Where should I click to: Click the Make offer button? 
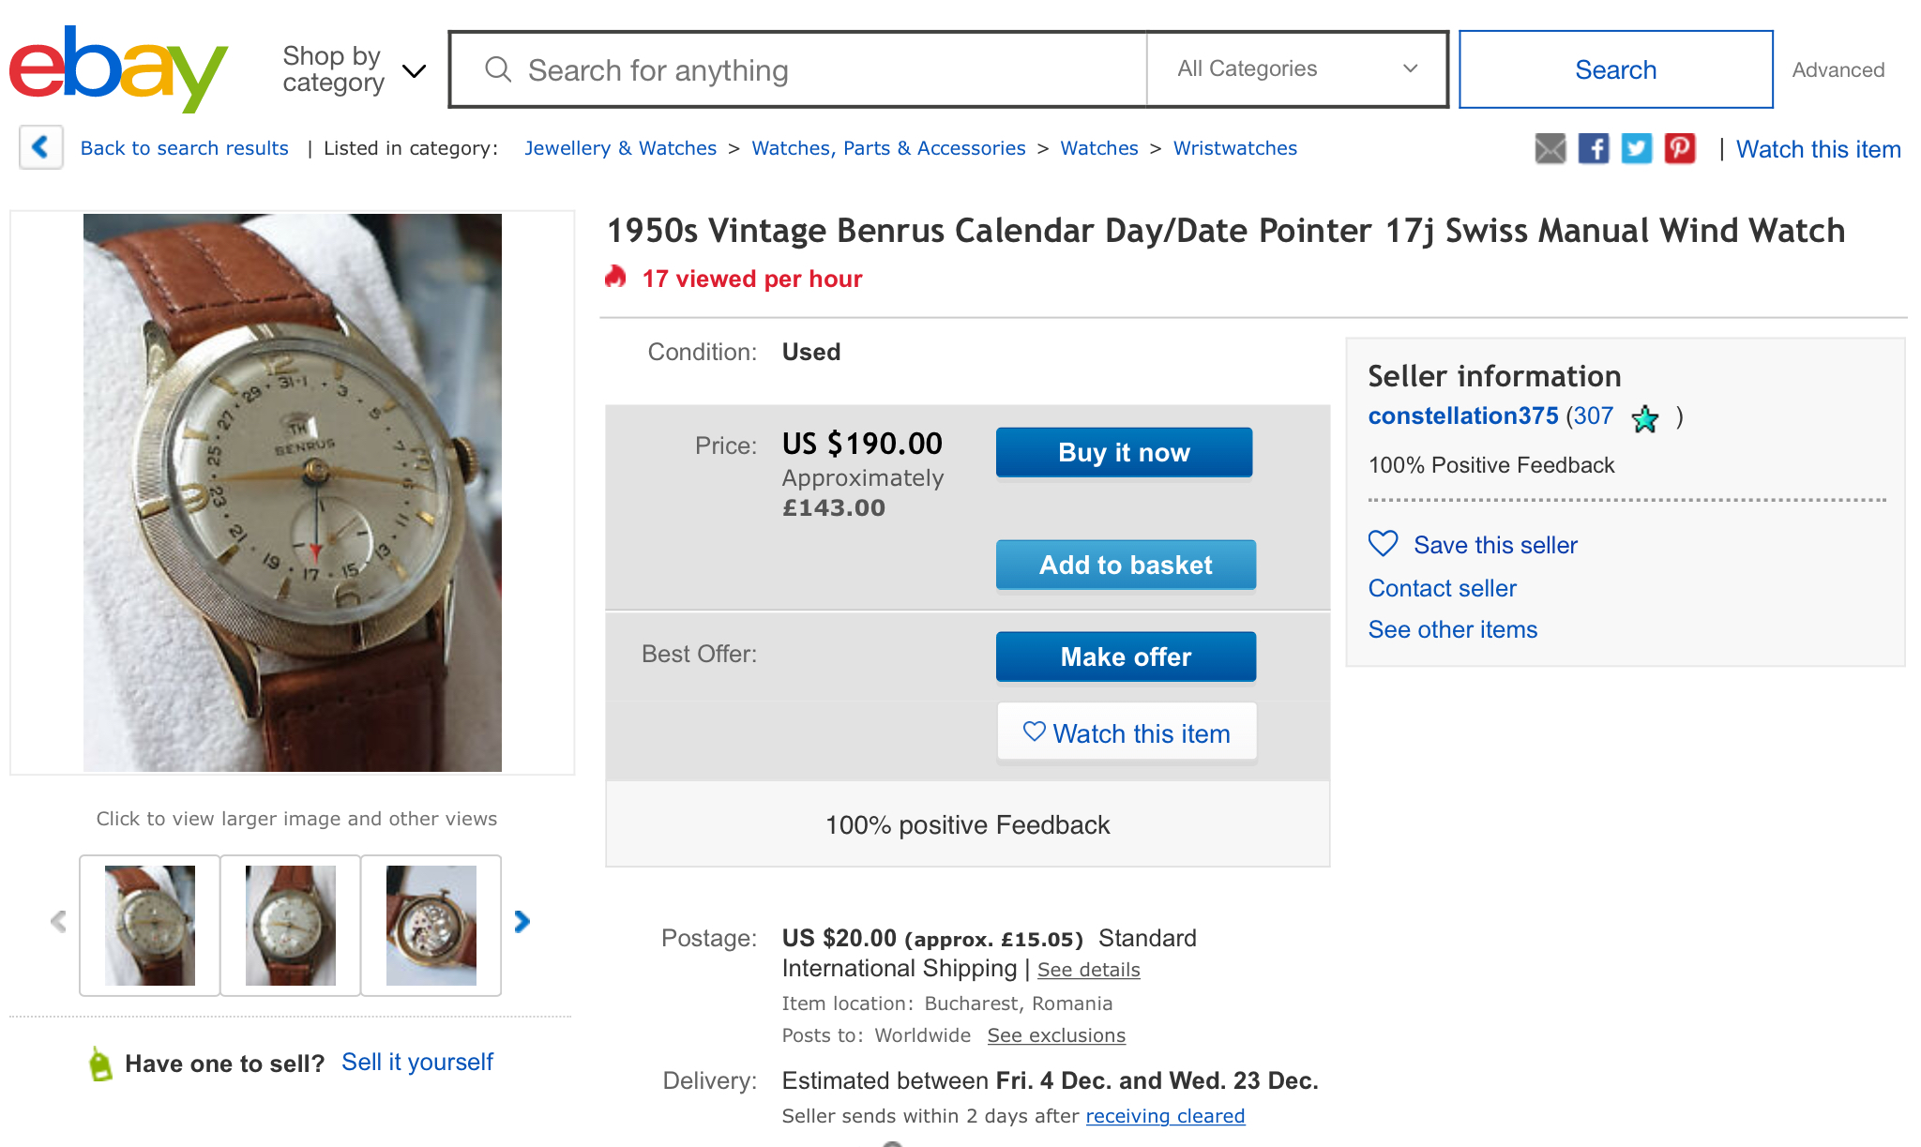tap(1126, 657)
